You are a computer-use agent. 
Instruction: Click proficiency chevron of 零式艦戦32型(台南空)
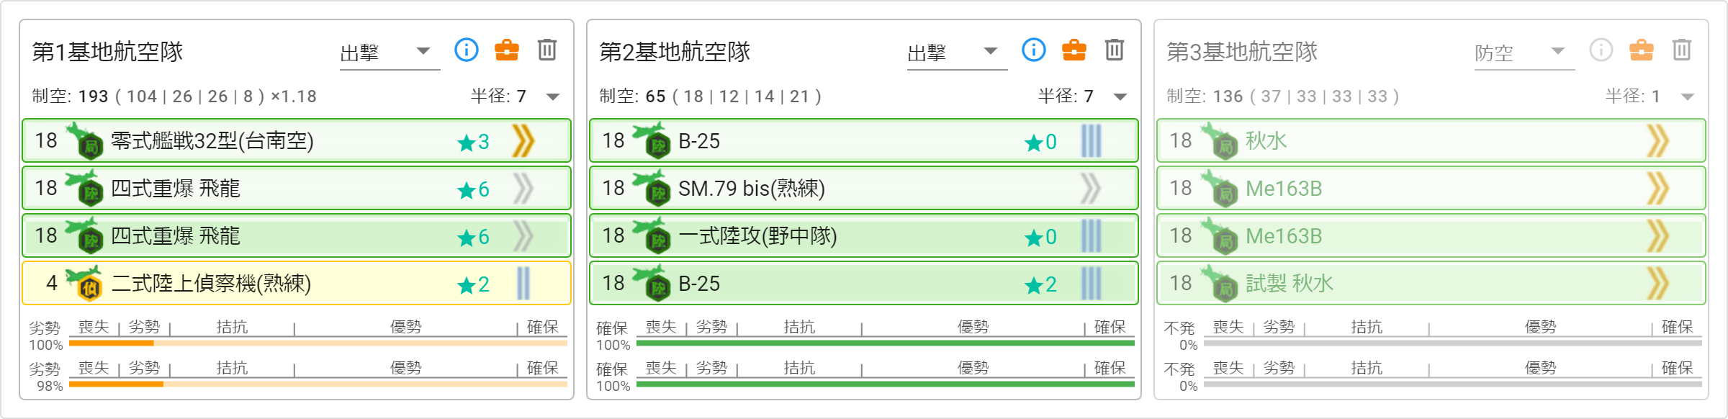[523, 140]
